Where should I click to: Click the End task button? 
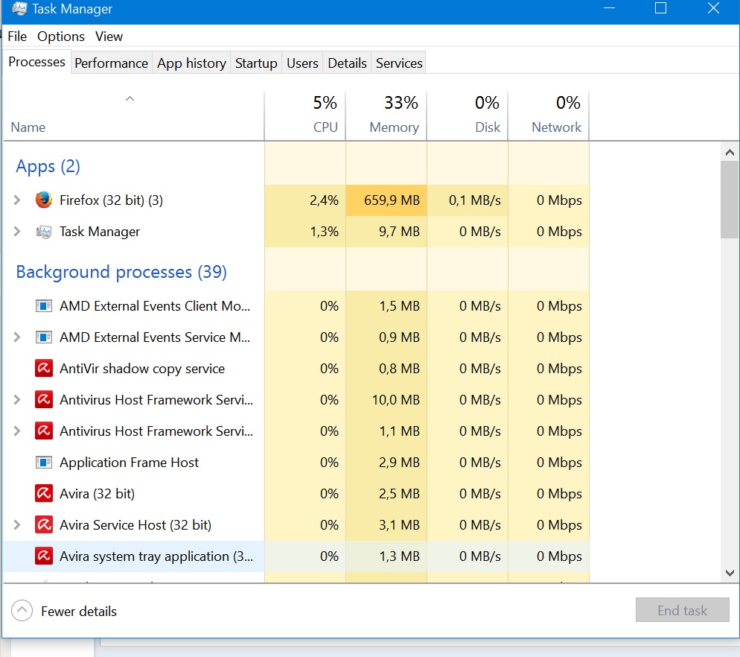pos(683,610)
